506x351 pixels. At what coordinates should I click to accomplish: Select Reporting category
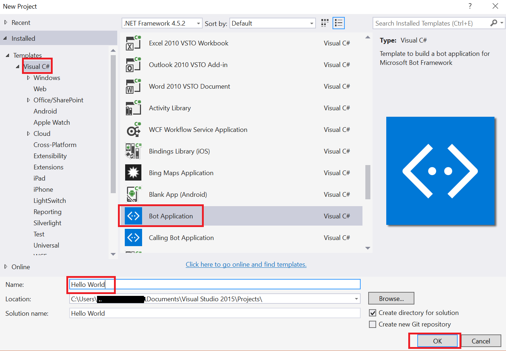click(48, 212)
